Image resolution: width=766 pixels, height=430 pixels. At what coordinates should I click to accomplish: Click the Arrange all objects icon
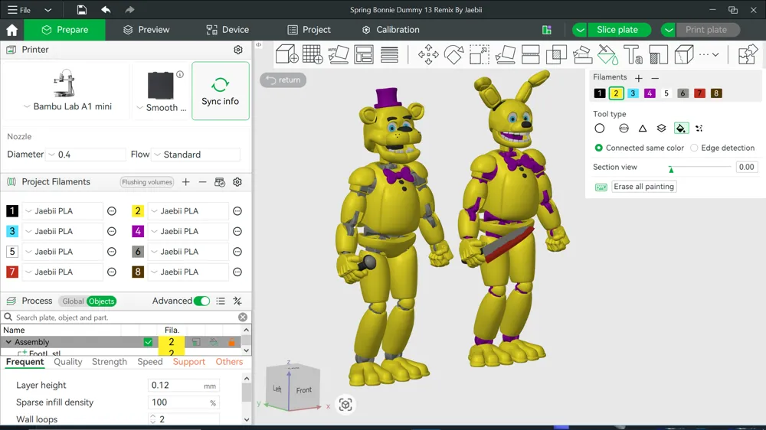pos(364,54)
